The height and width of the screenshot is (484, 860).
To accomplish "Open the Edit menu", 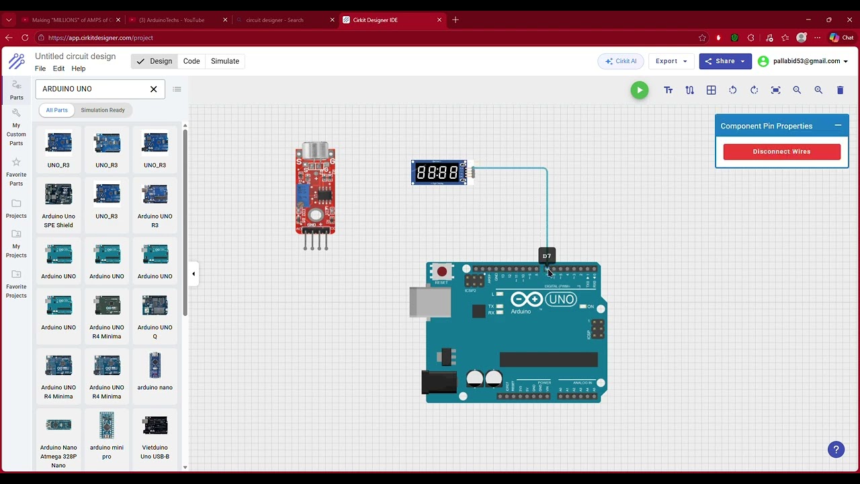I will pos(58,69).
